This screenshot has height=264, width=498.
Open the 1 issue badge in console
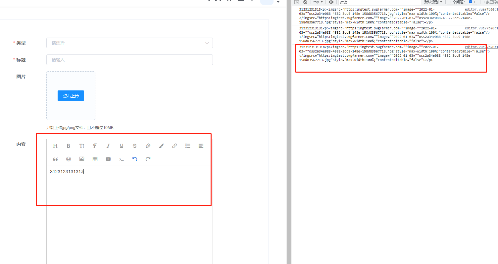pyautogui.click(x=462, y=2)
